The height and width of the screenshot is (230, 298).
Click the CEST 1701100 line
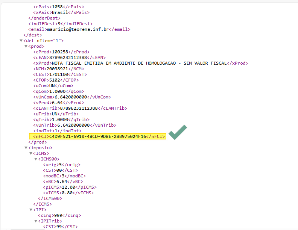(x=60, y=74)
